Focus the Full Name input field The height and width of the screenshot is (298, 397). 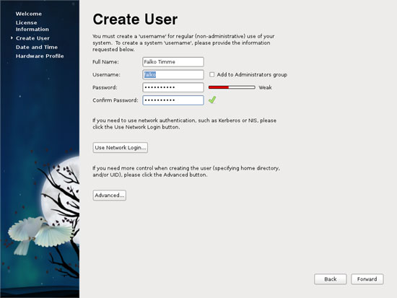click(173, 62)
